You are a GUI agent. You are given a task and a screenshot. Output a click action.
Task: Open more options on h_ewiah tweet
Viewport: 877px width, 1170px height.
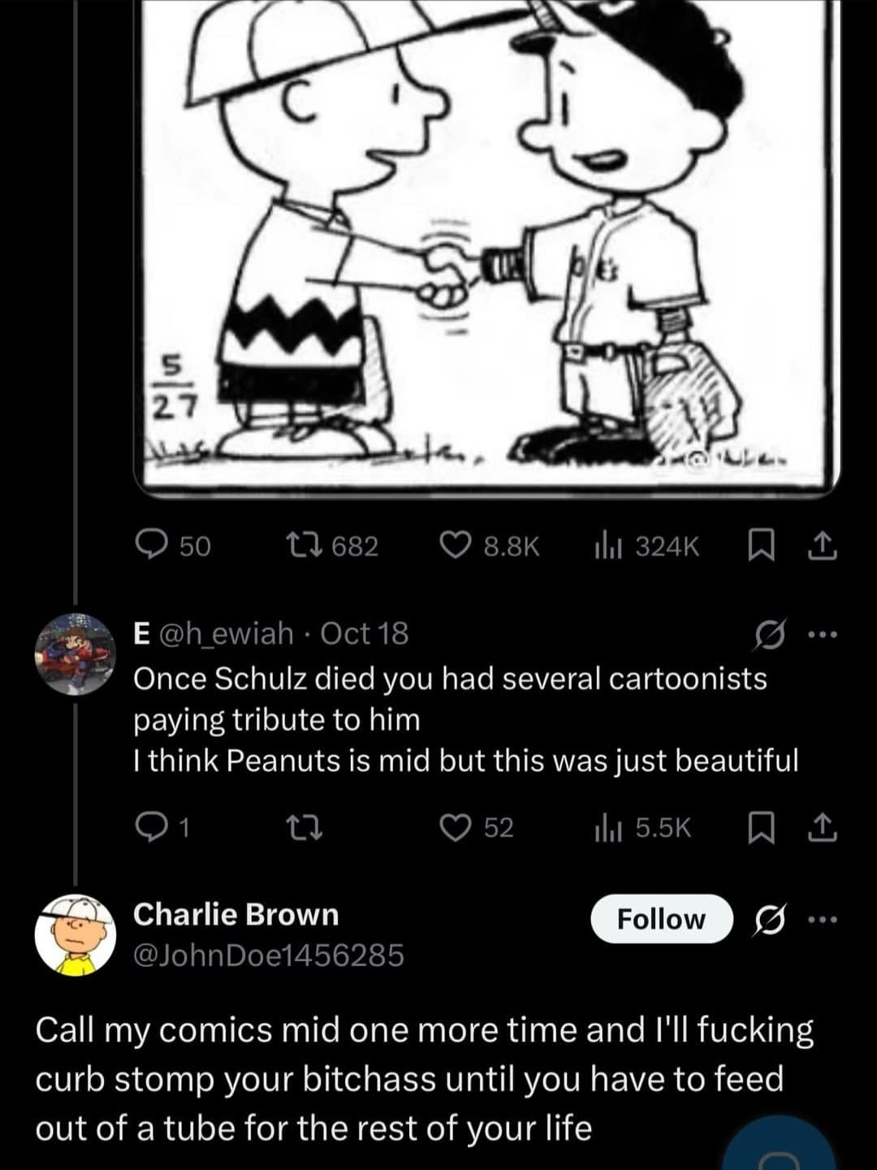pos(821,634)
